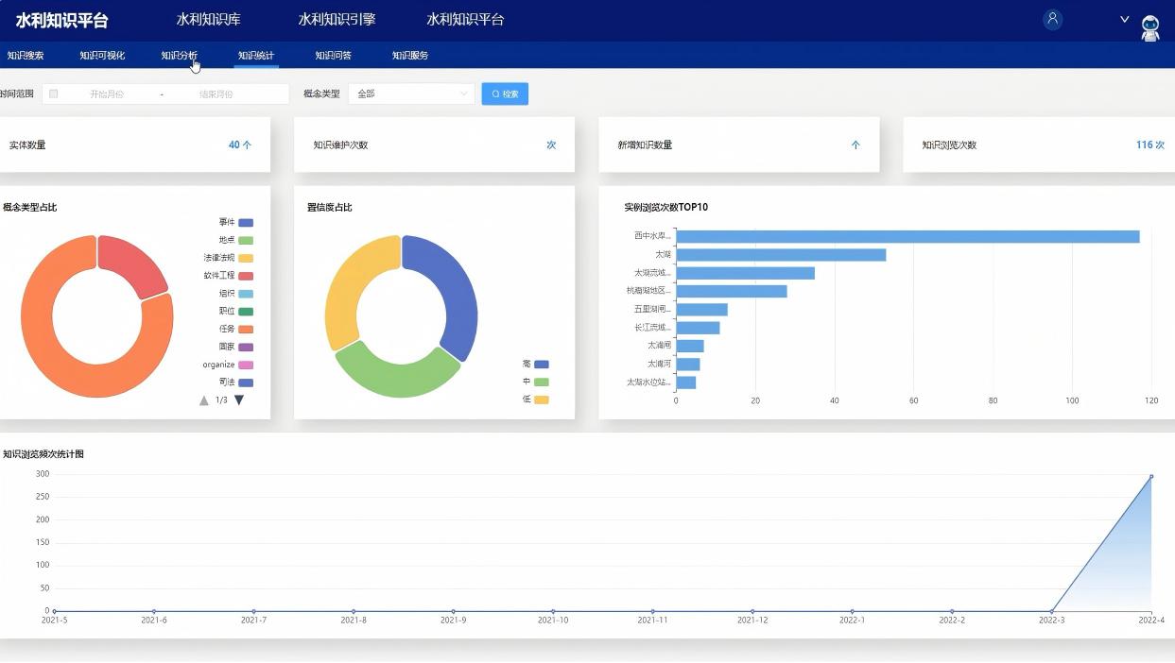This screenshot has width=1175, height=663.
Task: Go to next legend page arrow
Action: coord(239,400)
